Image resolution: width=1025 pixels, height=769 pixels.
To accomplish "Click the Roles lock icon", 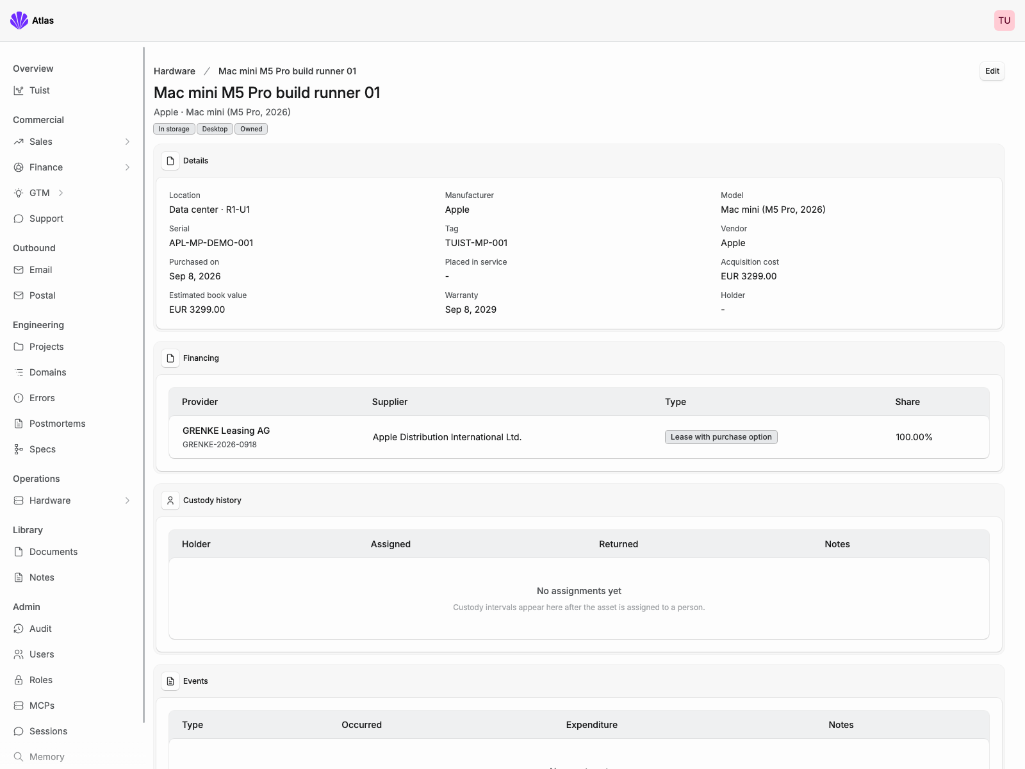I will [19, 680].
